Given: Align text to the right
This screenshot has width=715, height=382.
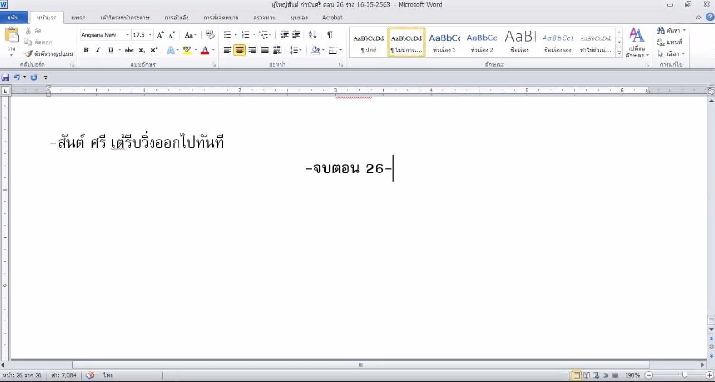Looking at the screenshot, I should tap(252, 50).
